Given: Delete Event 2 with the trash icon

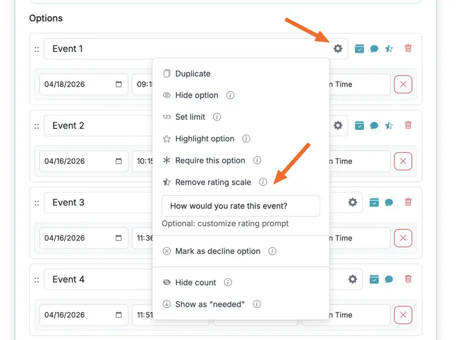Looking at the screenshot, I should [408, 126].
